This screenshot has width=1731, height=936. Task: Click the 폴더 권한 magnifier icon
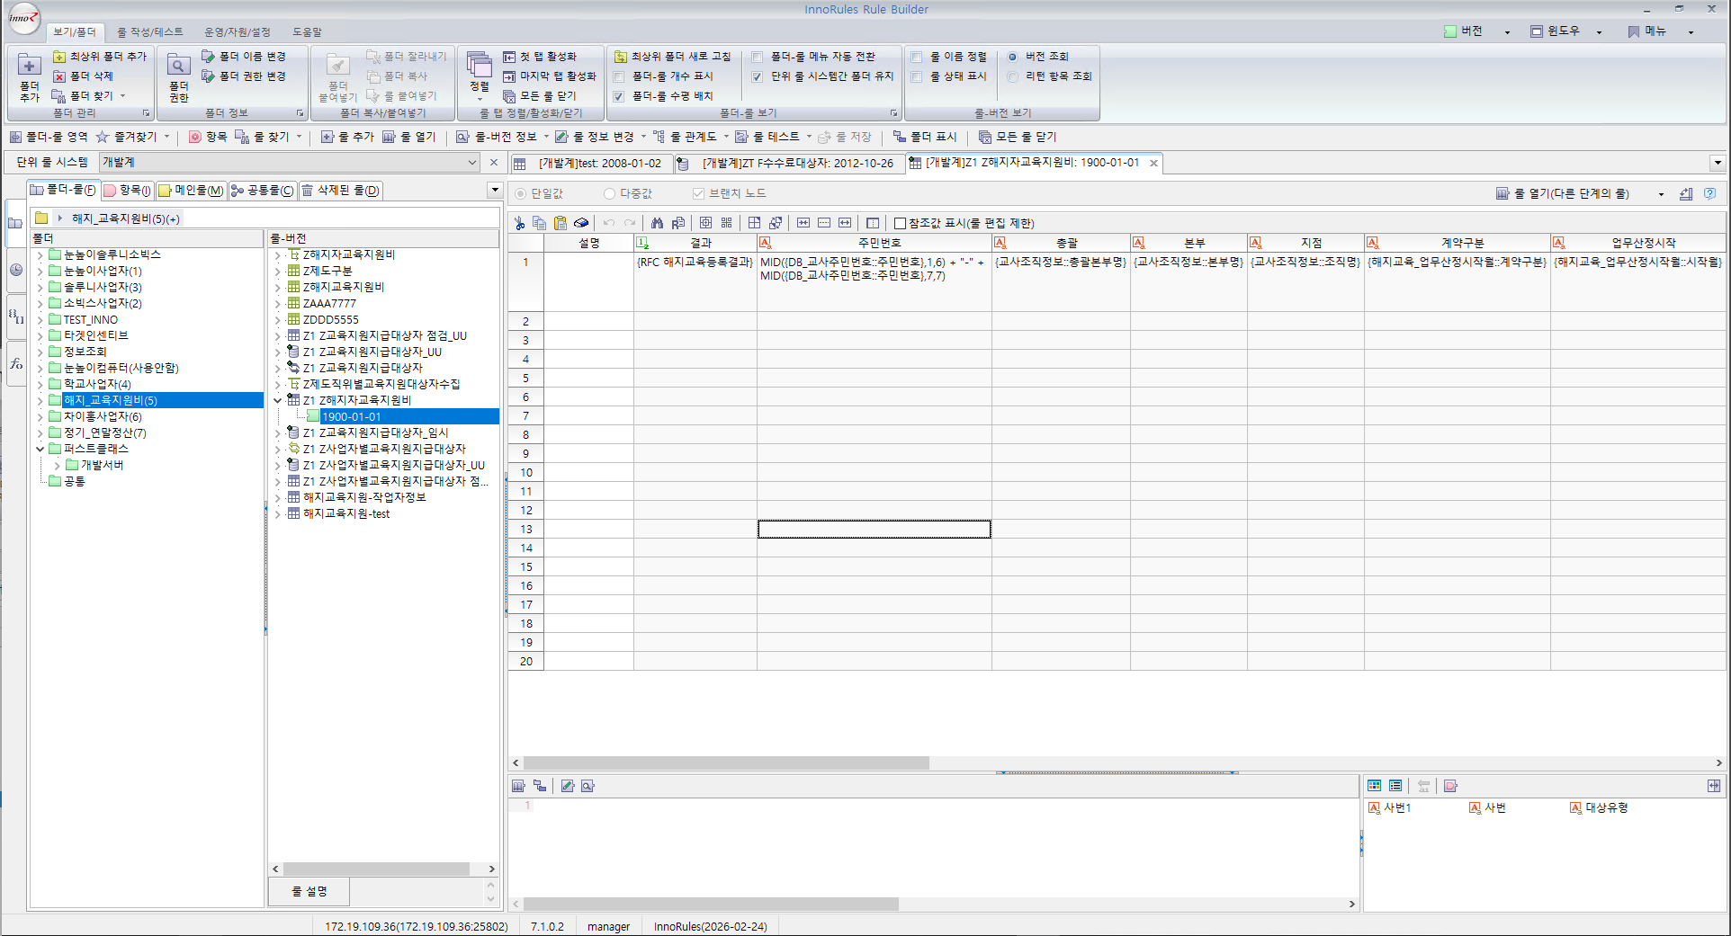[178, 67]
